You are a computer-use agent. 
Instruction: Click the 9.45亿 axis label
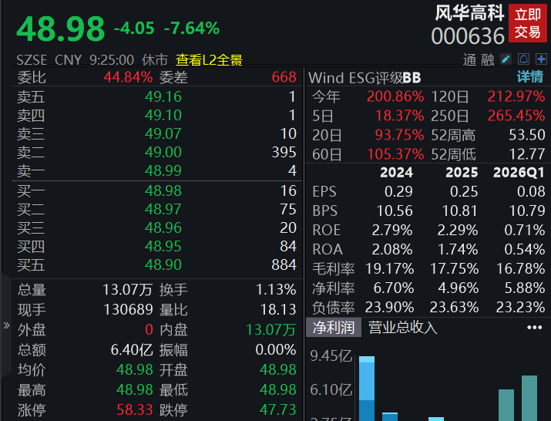click(331, 356)
